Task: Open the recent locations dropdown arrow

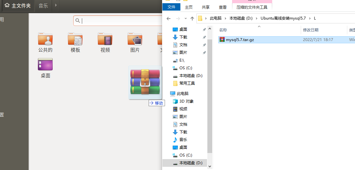Action: (x=186, y=19)
